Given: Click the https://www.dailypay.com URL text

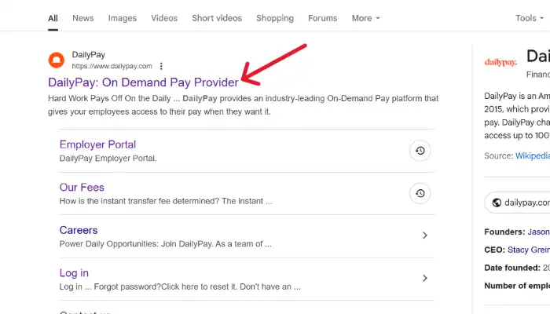Looking at the screenshot, I should (x=112, y=66).
